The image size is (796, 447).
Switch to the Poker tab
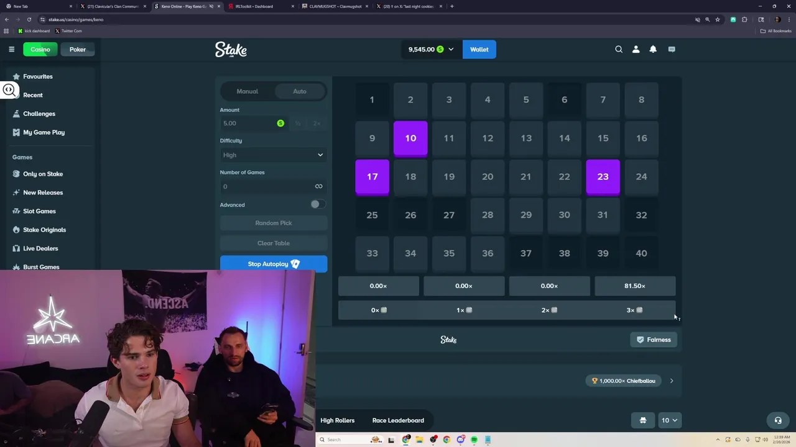pos(78,50)
